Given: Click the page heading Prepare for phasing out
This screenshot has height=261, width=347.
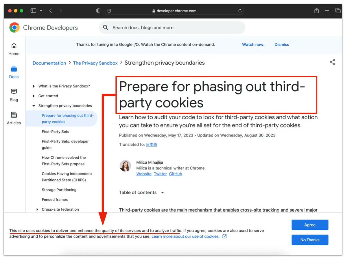Looking at the screenshot, I should click(x=212, y=95).
